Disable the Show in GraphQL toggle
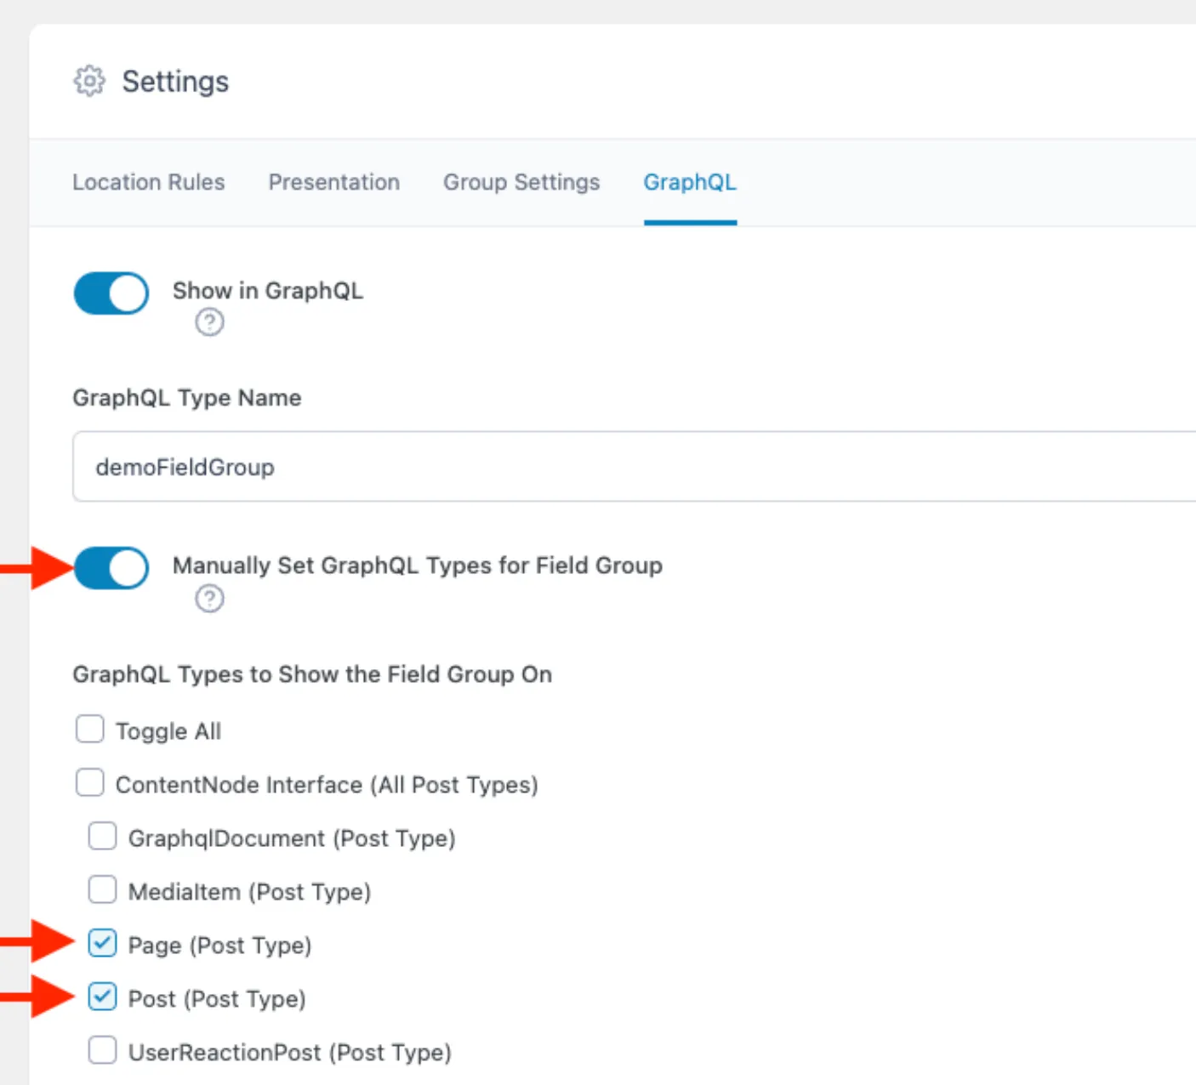 (111, 293)
